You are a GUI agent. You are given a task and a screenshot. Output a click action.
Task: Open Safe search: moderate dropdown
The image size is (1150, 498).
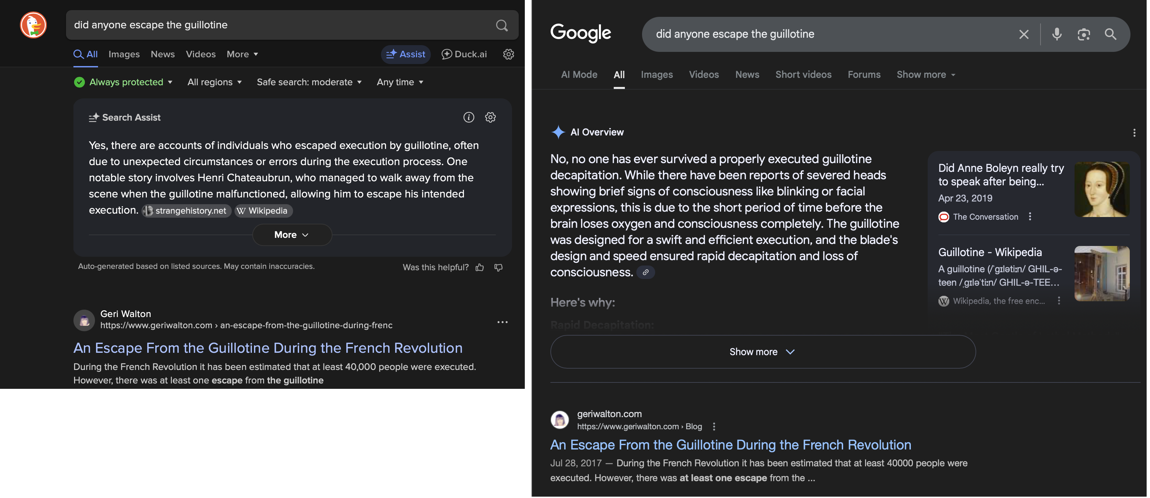309,82
